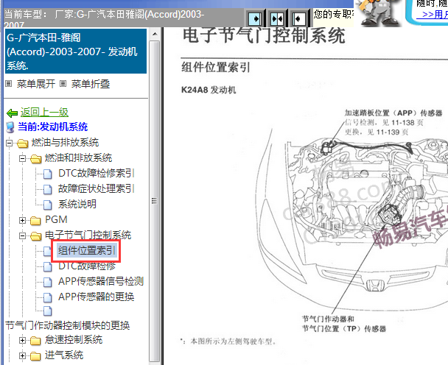Viewport: 448px width, 365px height.
Task: Select 电子节气门控制系统 folder label
Action: click(x=88, y=235)
